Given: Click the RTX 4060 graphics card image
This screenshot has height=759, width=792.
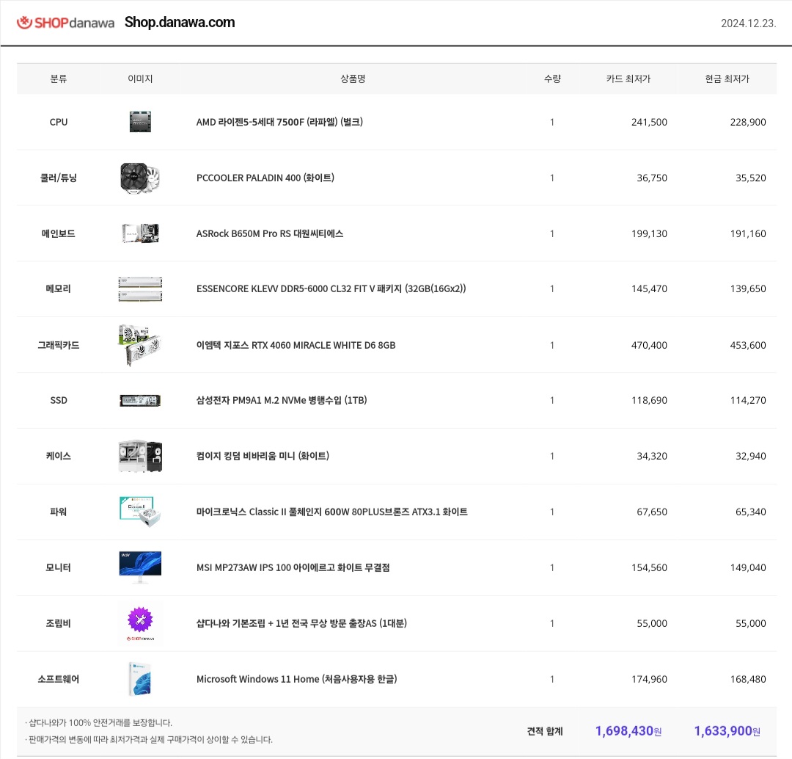Looking at the screenshot, I should 139,345.
